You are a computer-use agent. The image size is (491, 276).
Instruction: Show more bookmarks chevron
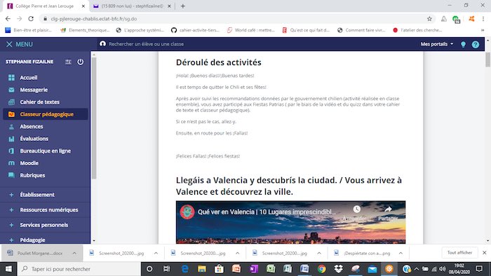[x=483, y=30]
